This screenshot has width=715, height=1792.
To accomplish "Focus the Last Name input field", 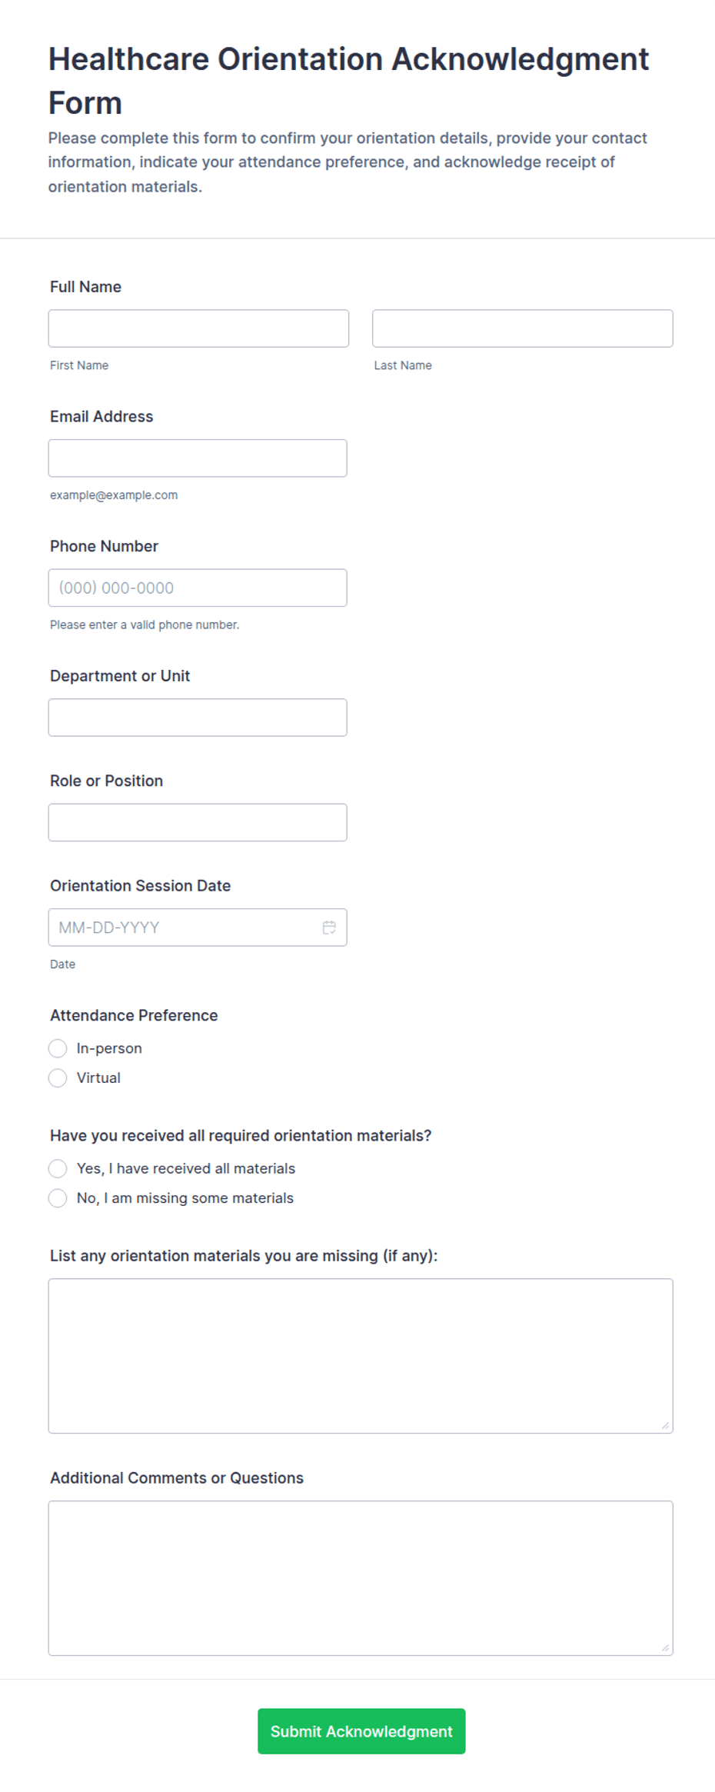I will tap(523, 328).
